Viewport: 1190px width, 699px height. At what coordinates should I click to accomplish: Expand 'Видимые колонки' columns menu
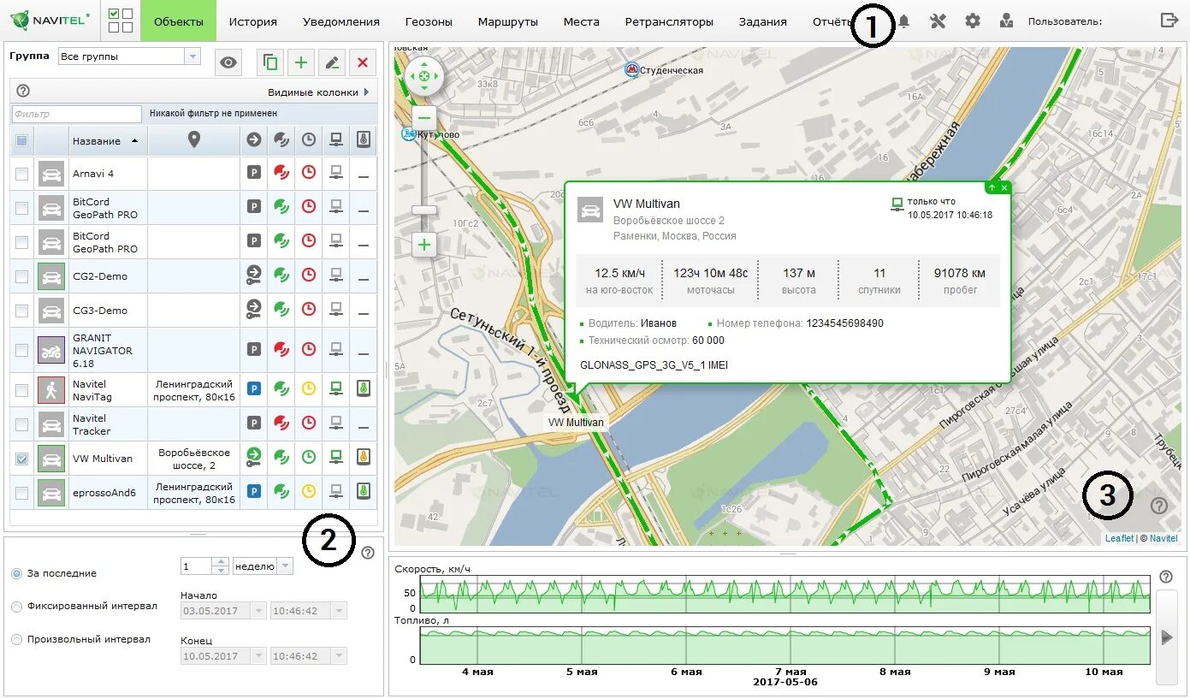click(318, 92)
